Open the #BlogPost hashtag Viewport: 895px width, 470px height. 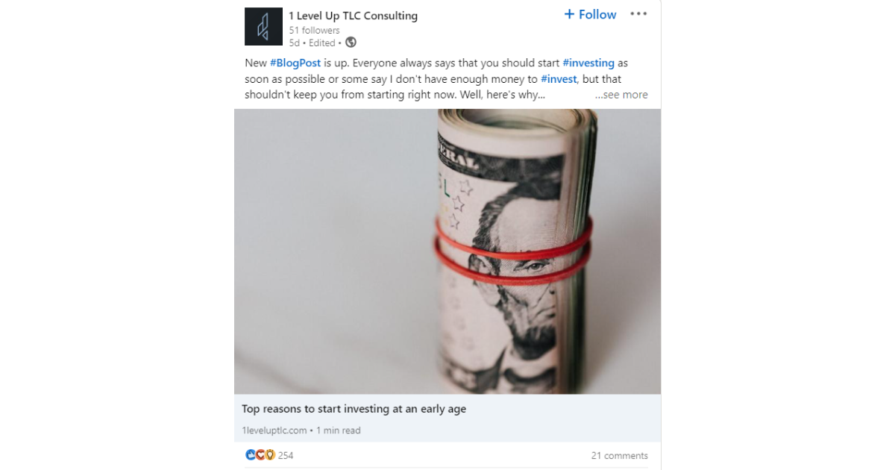pos(295,63)
